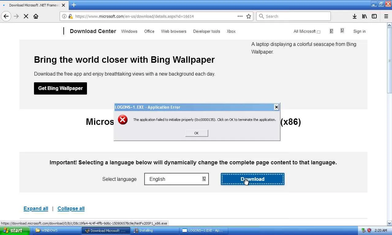Image resolution: width=392 pixels, height=235 pixels.
Task: Click OK in the Application Error dialog
Action: click(197, 133)
